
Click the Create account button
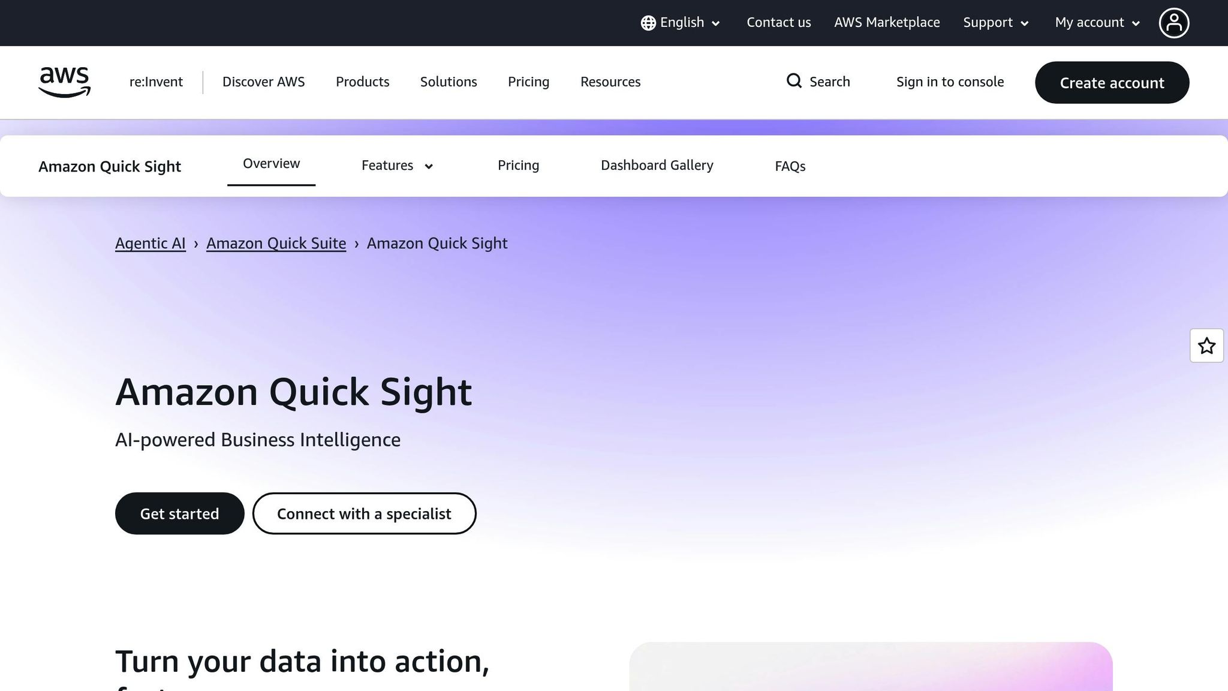(x=1112, y=83)
